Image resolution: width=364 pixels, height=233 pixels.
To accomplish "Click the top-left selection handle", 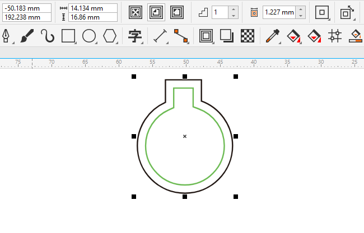I will point(134,77).
